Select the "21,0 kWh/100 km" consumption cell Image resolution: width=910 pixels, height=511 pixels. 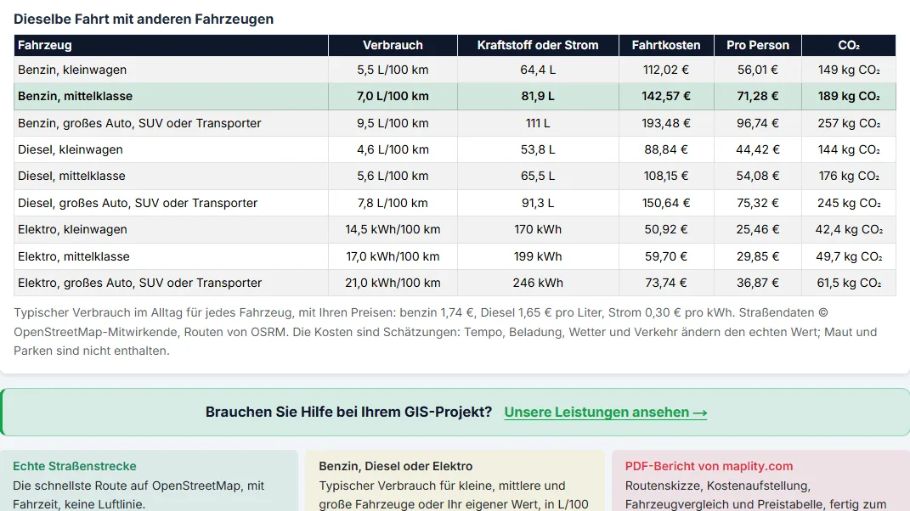click(393, 283)
